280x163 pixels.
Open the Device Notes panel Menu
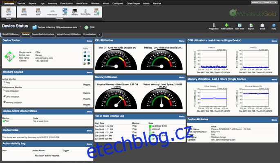point(89,131)
